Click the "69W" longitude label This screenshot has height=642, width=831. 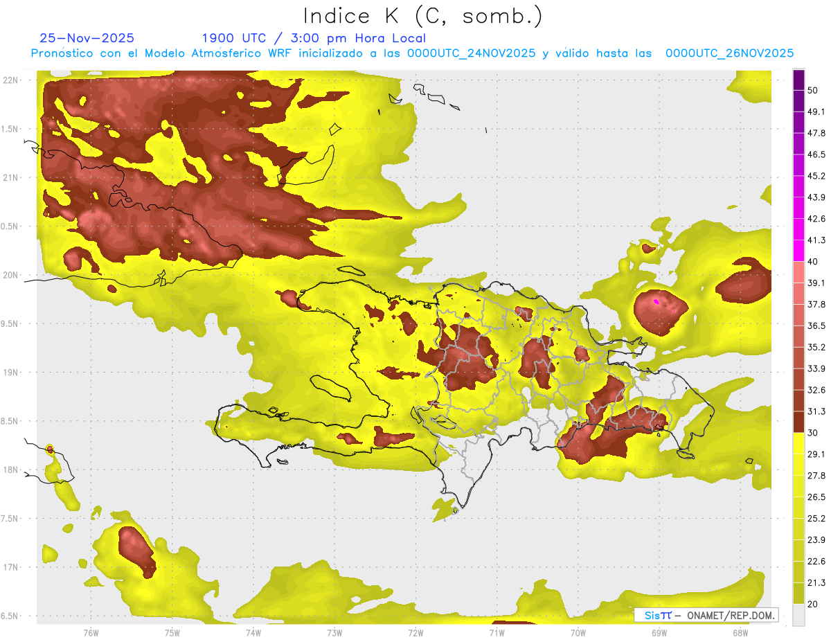(x=659, y=632)
